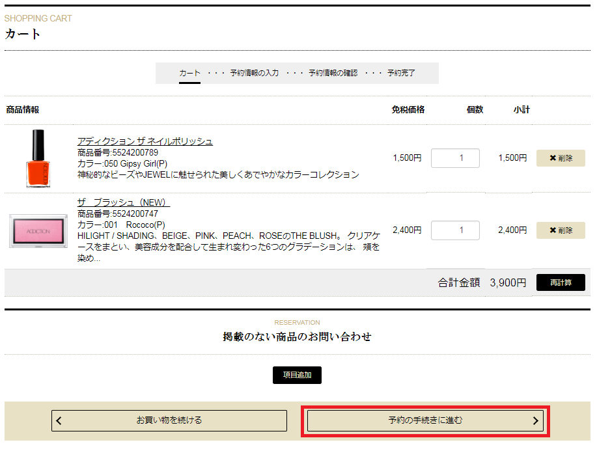Click the 2,400円 subtotal for the blush
The width and height of the screenshot is (597, 451).
[x=512, y=230]
